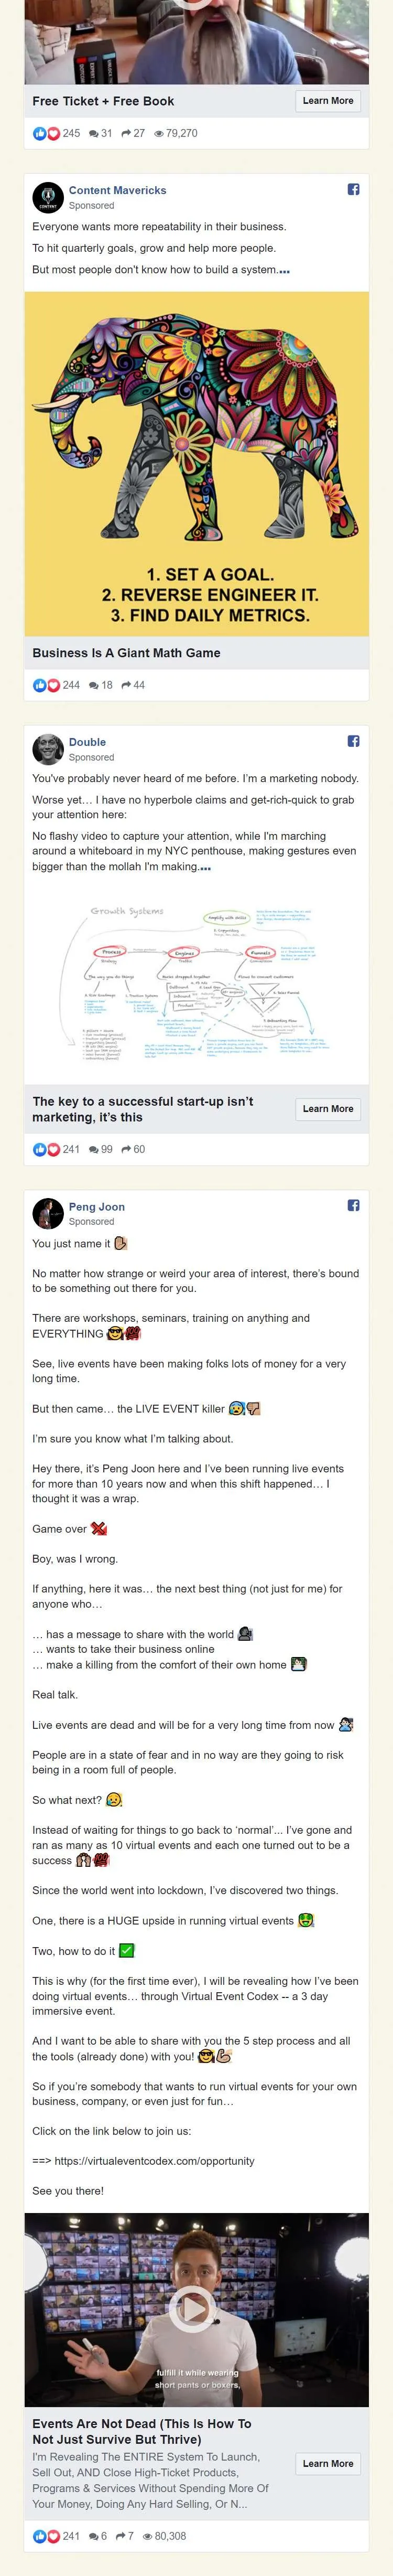The image size is (393, 2576).
Task: Click views icon showing 79,270
Action: (159, 133)
